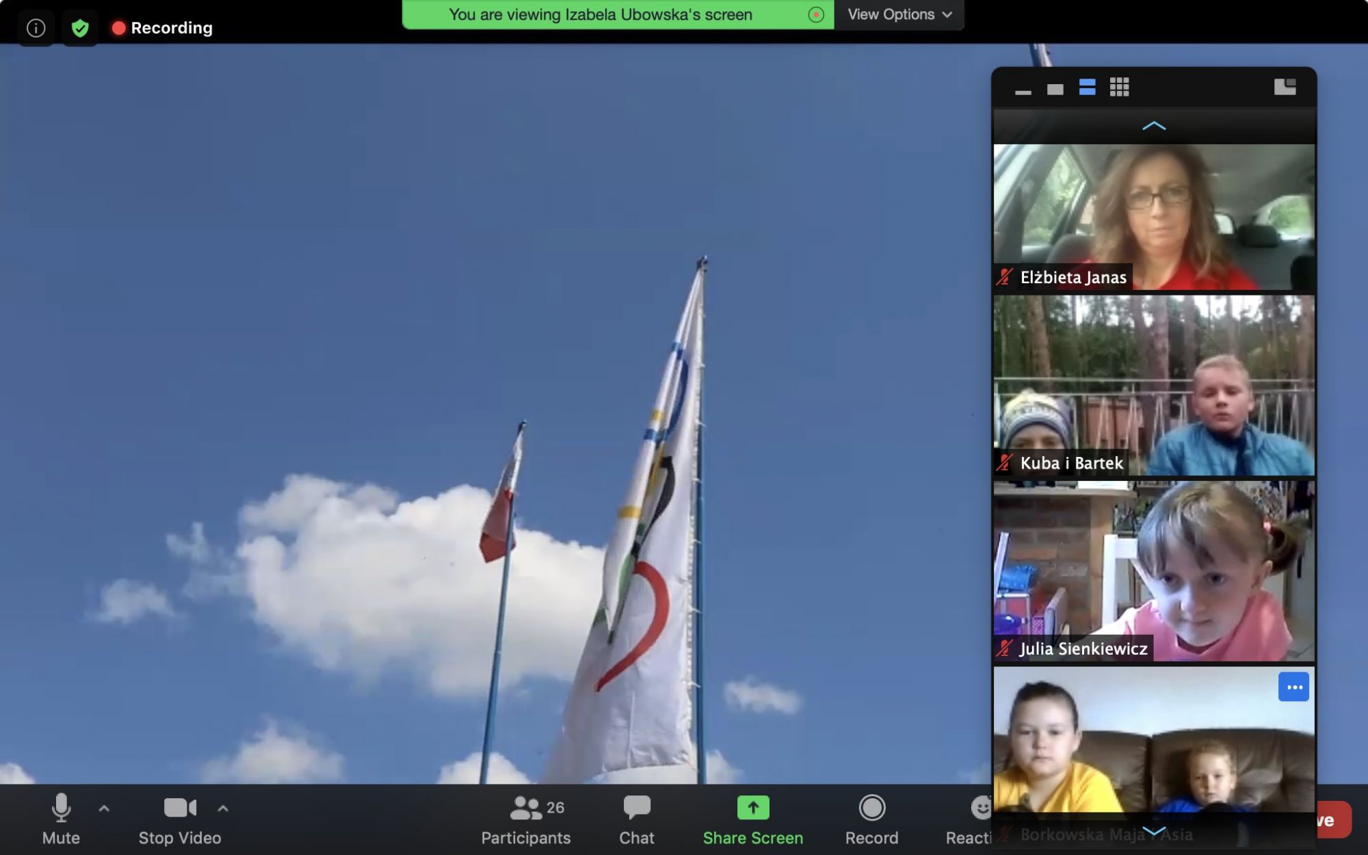Image resolution: width=1368 pixels, height=855 pixels.
Task: Click the red Leave button
Action: click(x=1332, y=819)
